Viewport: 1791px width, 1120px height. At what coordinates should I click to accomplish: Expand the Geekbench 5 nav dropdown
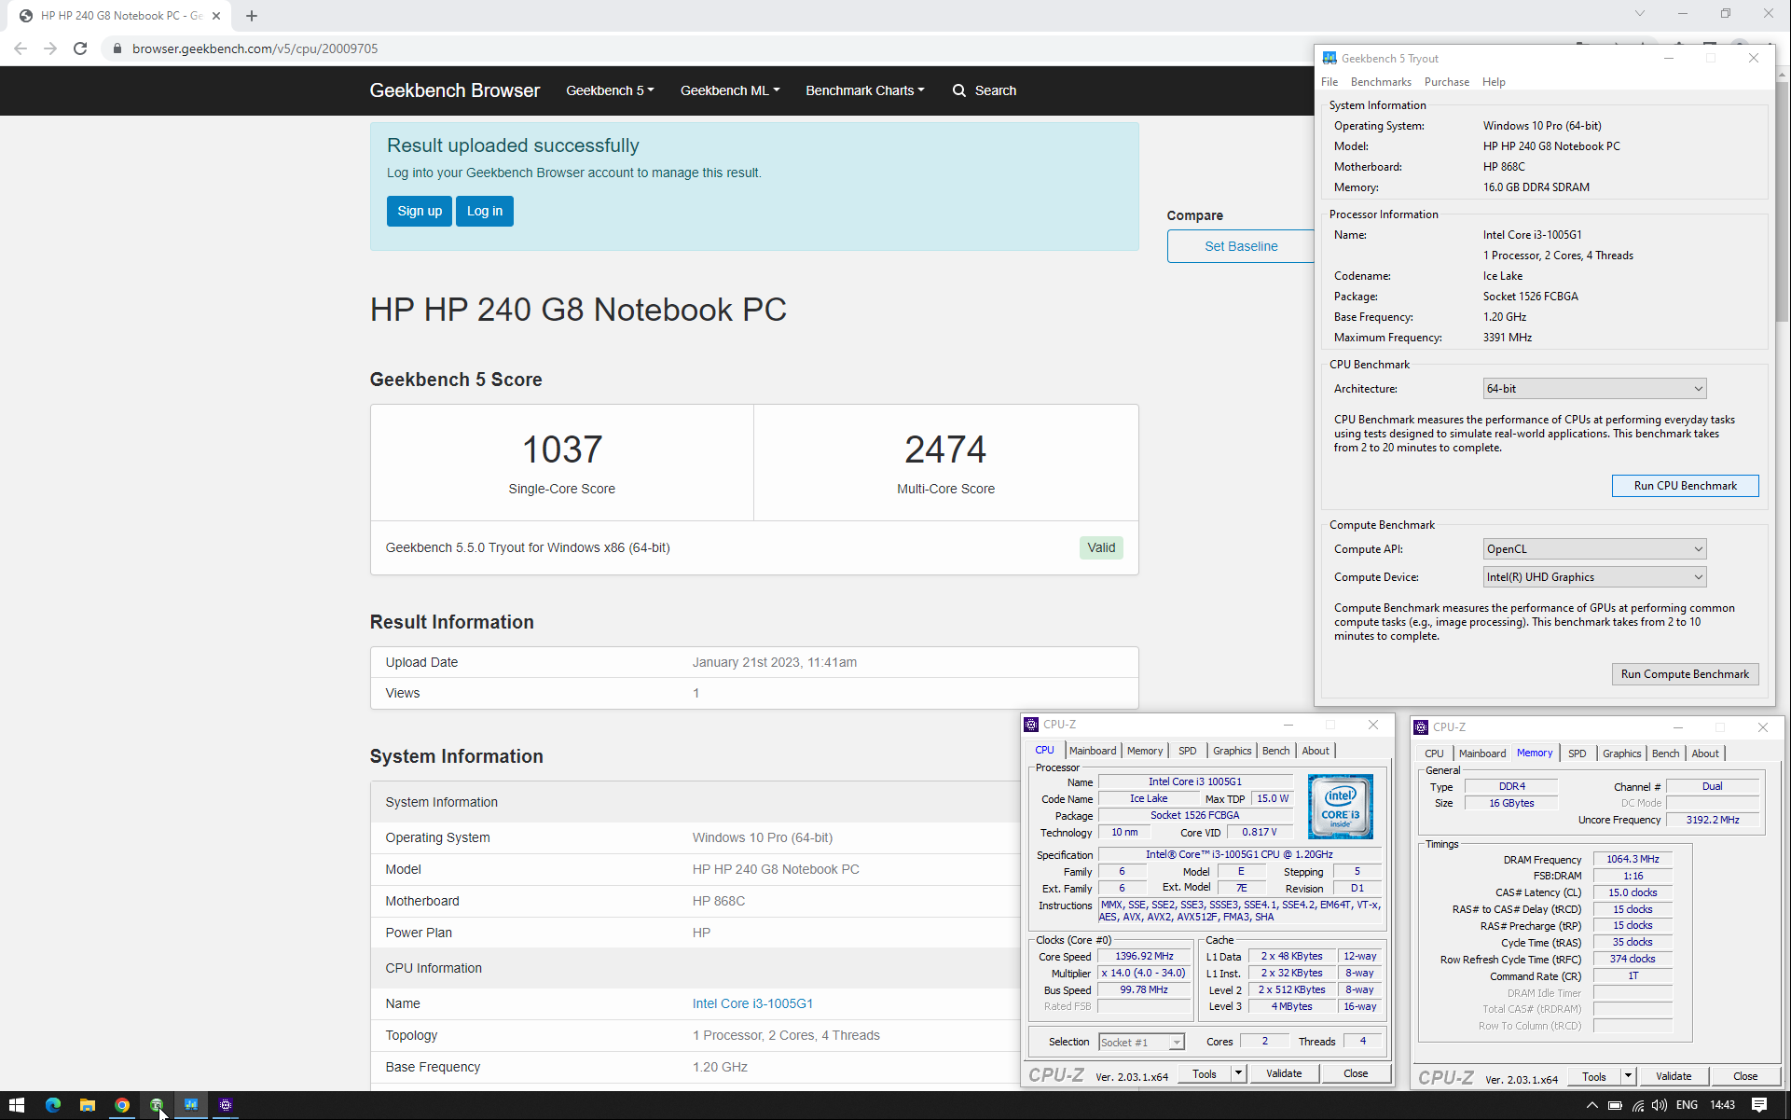tap(610, 90)
